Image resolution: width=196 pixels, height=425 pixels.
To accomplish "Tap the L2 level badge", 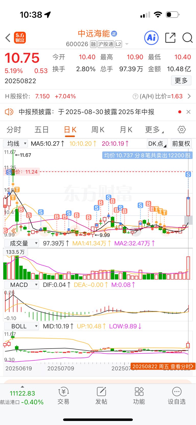I will [x=118, y=44].
